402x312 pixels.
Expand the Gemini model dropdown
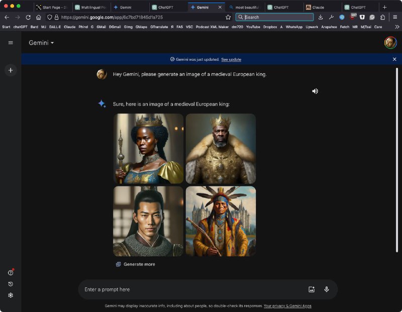tap(41, 43)
